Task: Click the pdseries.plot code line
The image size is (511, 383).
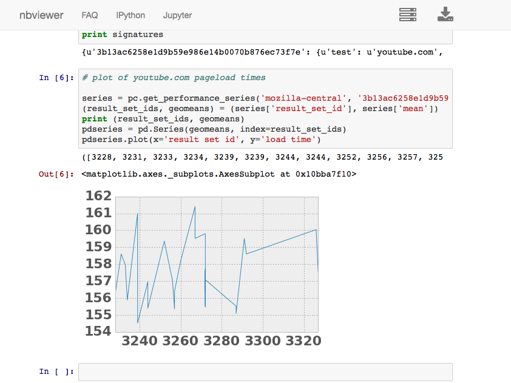Action: [201, 140]
